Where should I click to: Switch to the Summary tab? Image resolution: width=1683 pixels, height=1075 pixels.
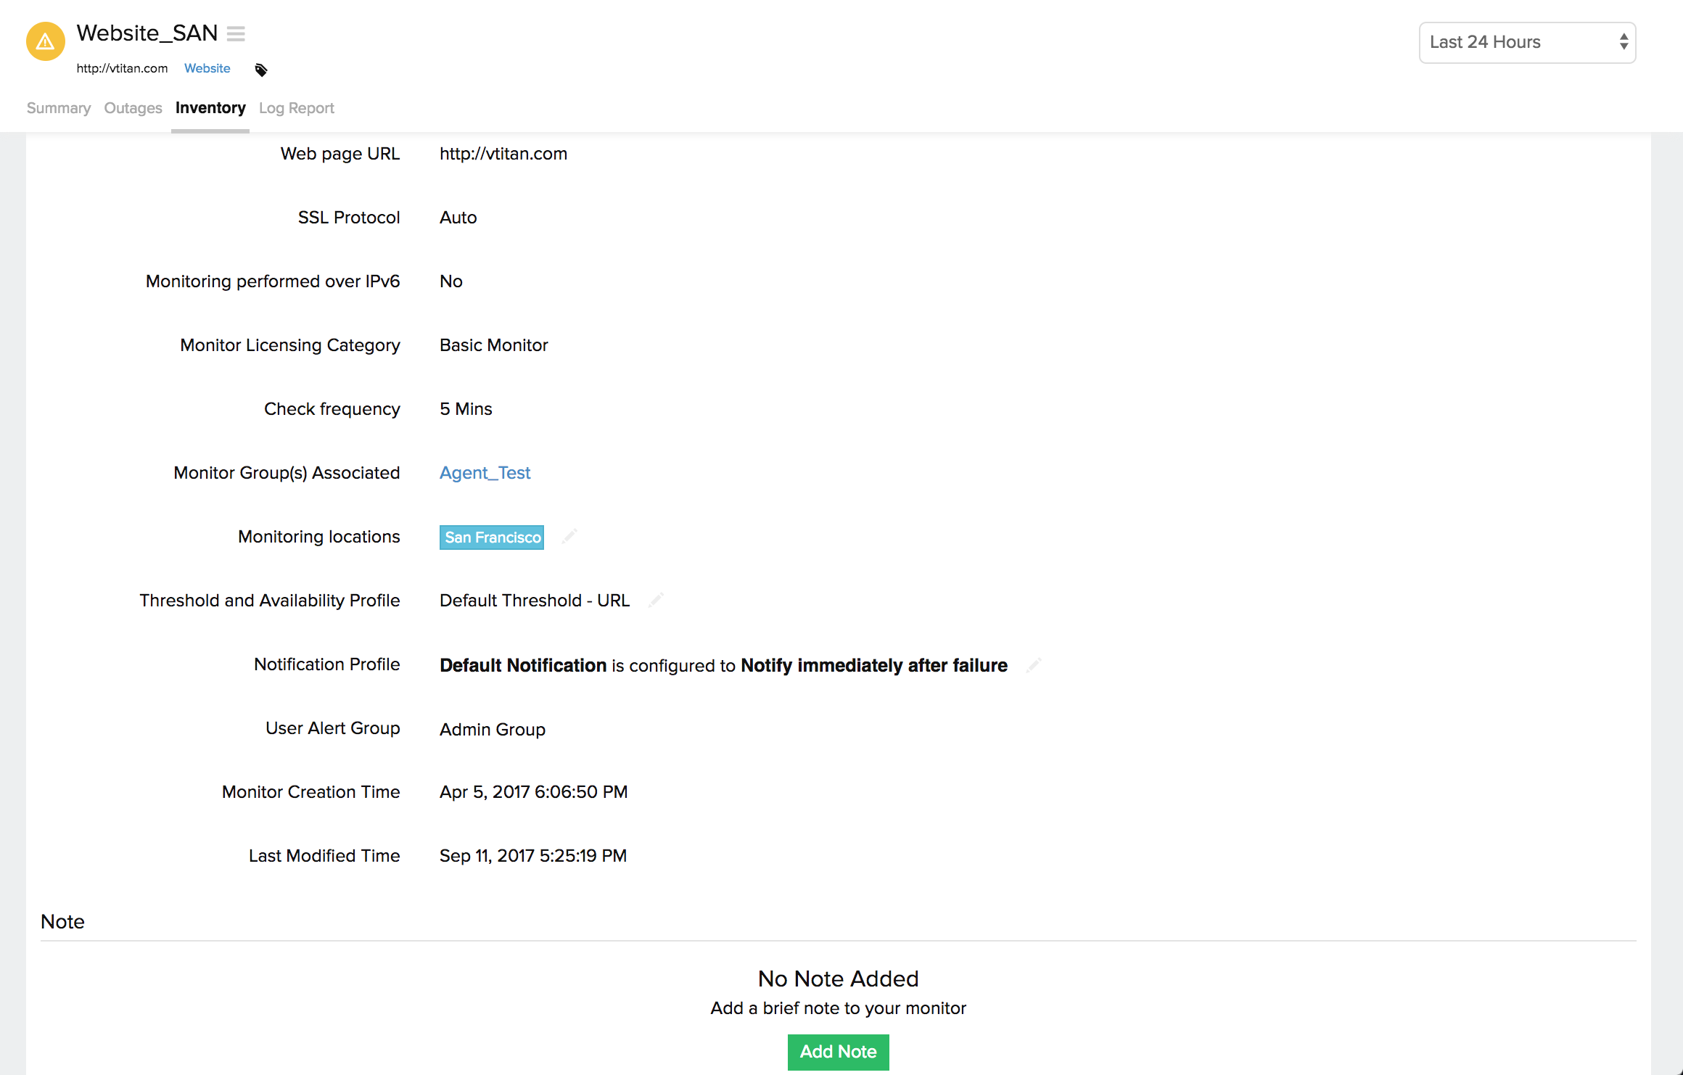click(59, 108)
